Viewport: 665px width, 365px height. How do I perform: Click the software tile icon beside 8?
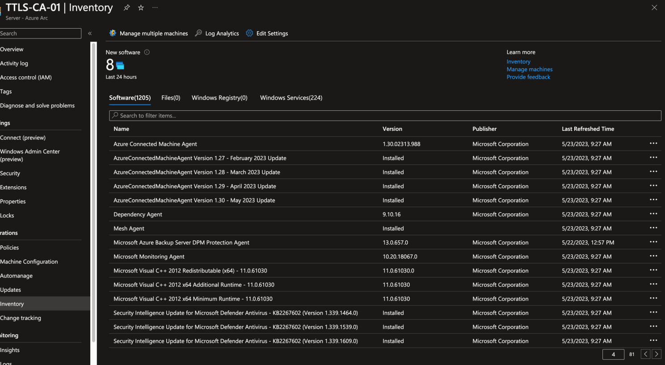(x=120, y=66)
